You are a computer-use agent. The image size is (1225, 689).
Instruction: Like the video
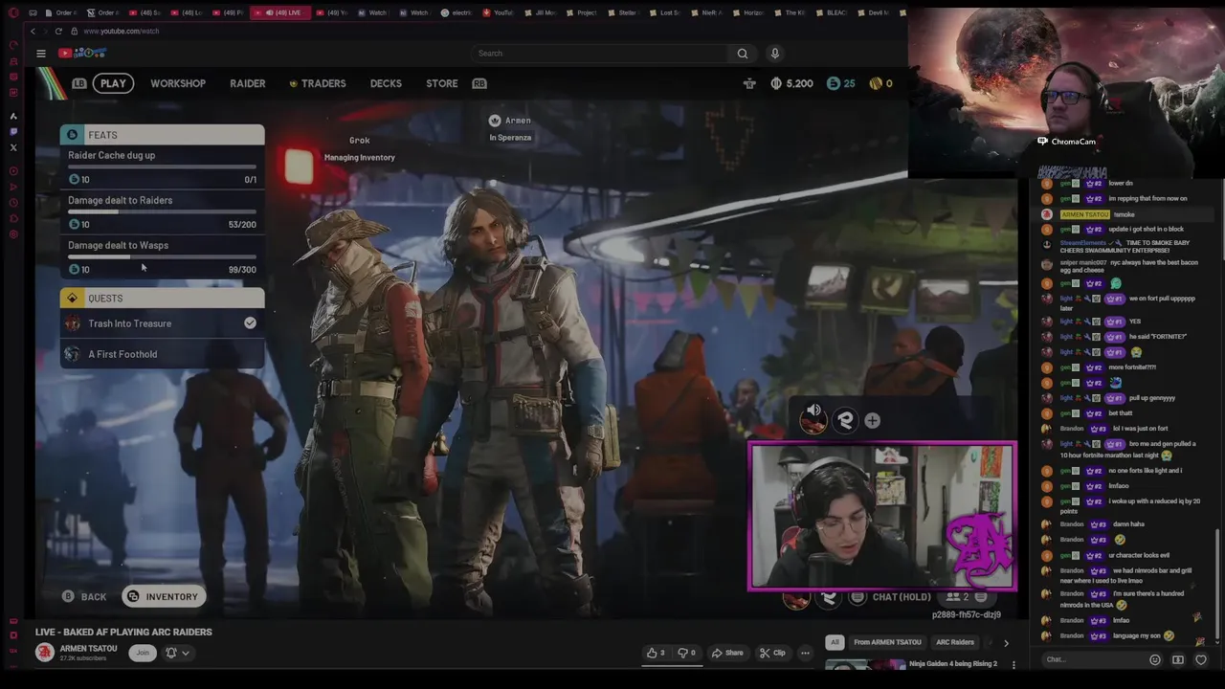[656, 653]
